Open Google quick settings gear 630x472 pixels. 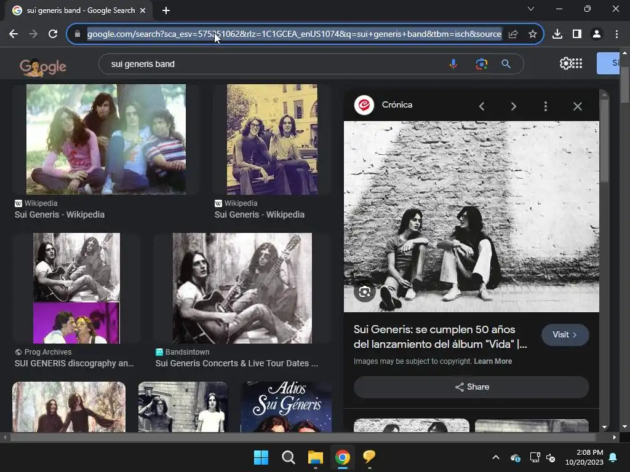tap(565, 63)
